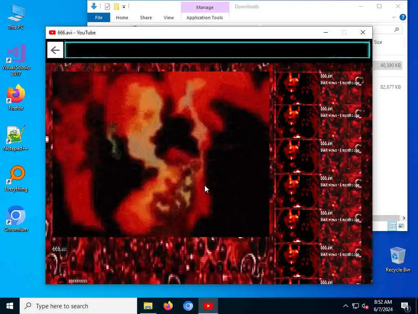Open Application Tools tab in File Explorer

(x=205, y=18)
